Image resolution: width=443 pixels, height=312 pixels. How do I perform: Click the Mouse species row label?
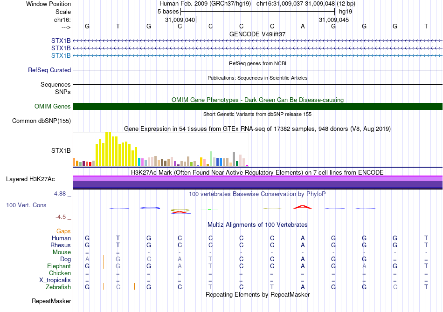62,252
